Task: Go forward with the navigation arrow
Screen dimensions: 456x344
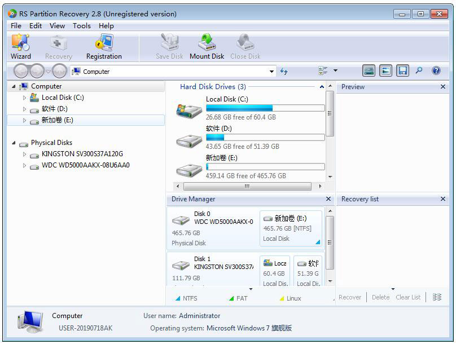Action: coord(37,71)
